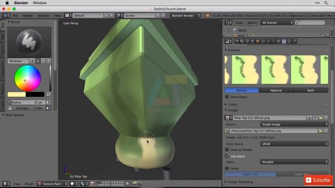This screenshot has width=335, height=188.
Task: Open the Apple menu
Action: pos(7,3)
